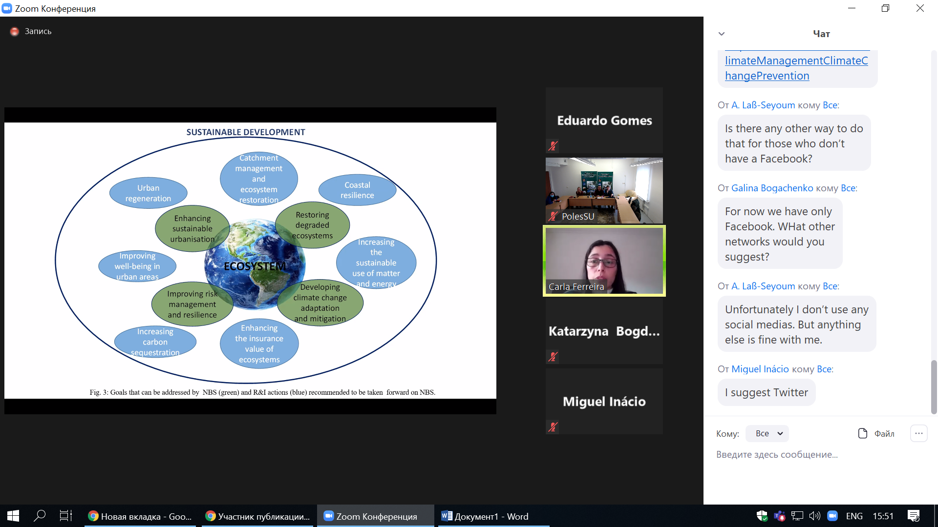938x527 pixels.
Task: Click the Запись recording label
Action: (x=38, y=31)
